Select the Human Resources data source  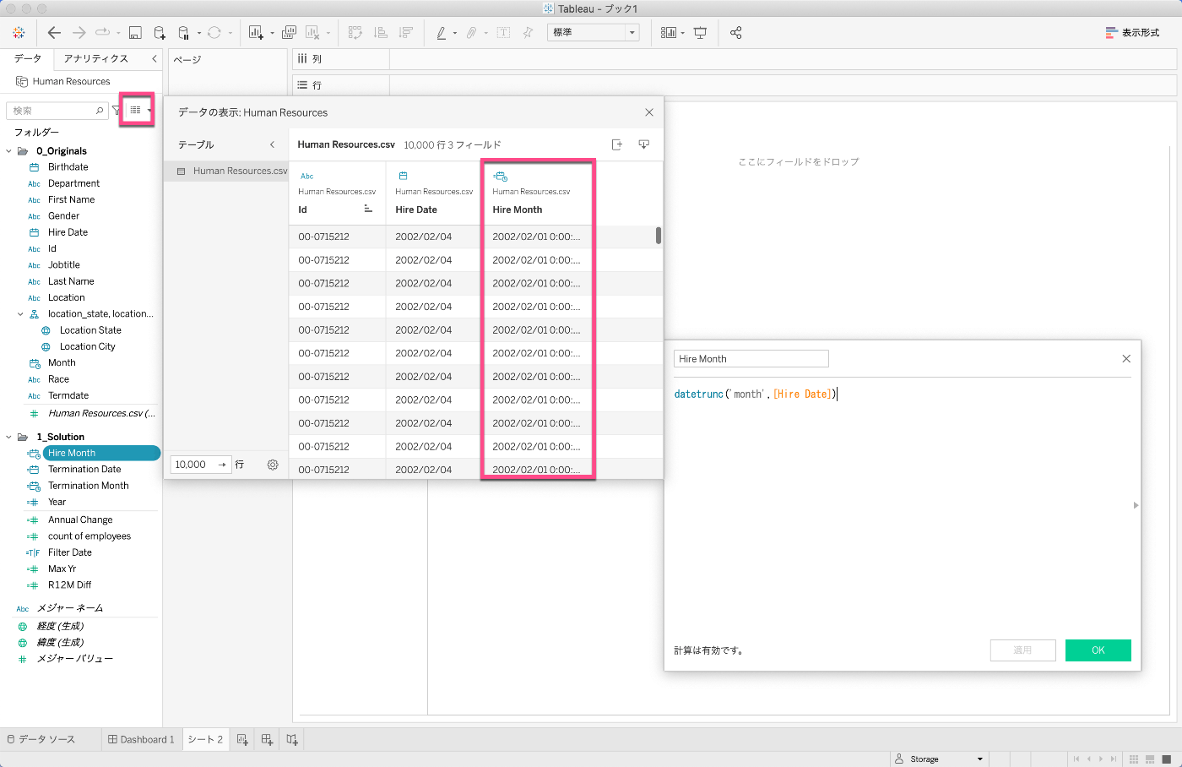coord(71,82)
